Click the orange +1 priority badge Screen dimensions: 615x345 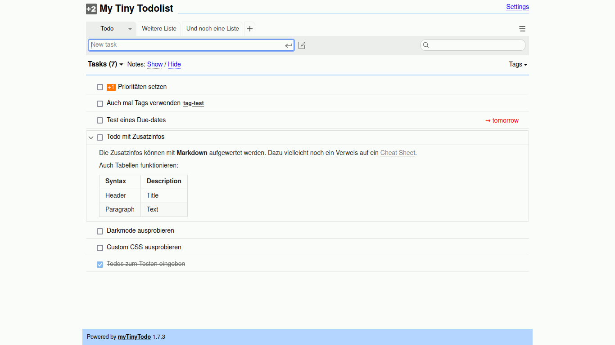click(111, 87)
